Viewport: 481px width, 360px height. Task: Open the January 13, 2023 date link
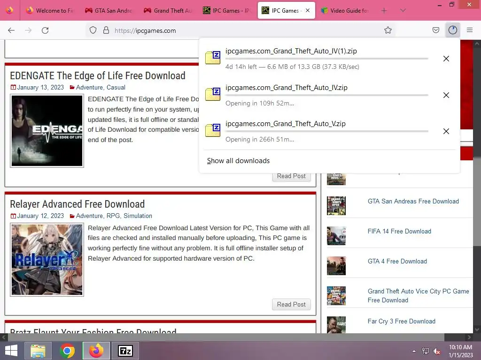click(40, 87)
